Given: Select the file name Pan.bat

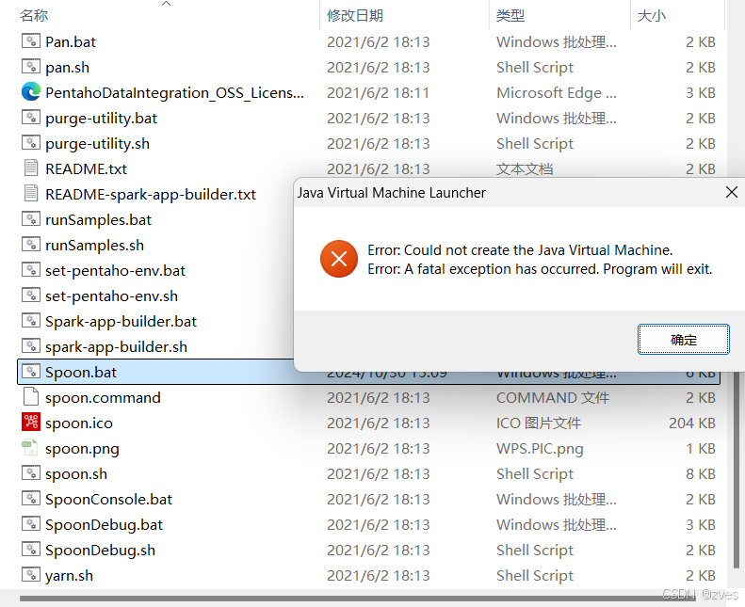Looking at the screenshot, I should (71, 41).
